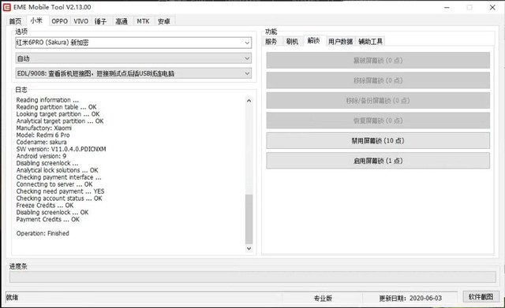
Task: Click the 就绪 status bar text
Action: [13, 298]
